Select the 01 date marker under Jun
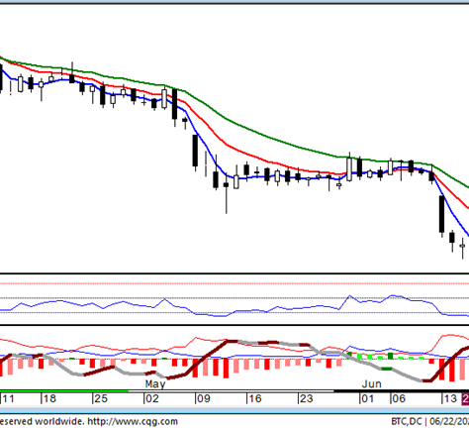This screenshot has height=428, width=469. click(368, 398)
